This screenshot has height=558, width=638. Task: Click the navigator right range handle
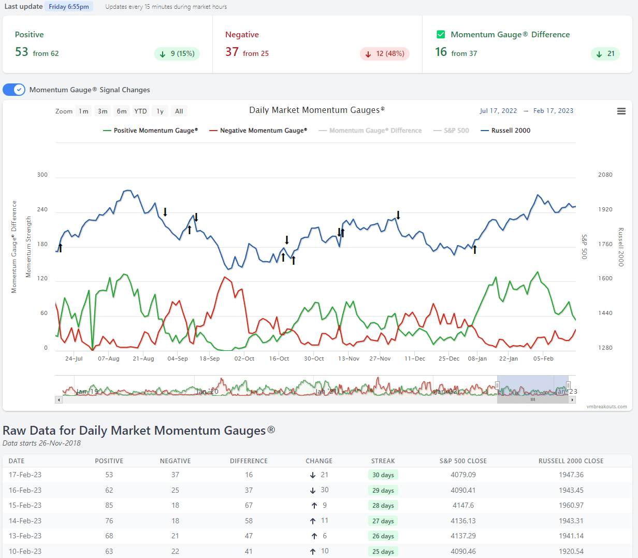click(x=568, y=385)
